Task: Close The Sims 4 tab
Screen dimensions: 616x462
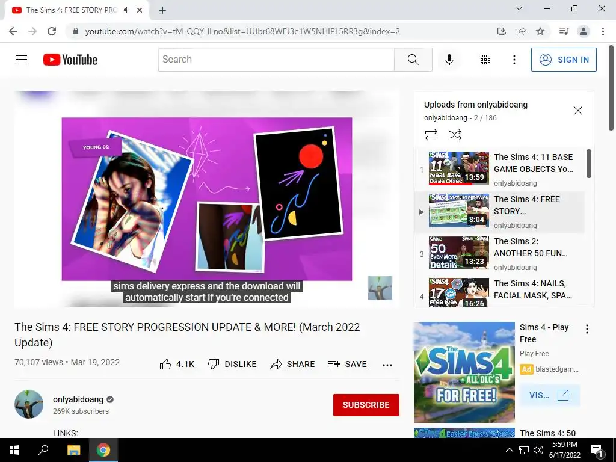Action: coord(140,10)
